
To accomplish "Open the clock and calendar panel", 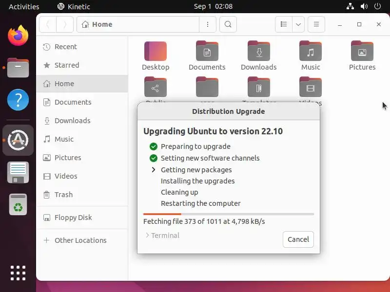I will coord(213,6).
